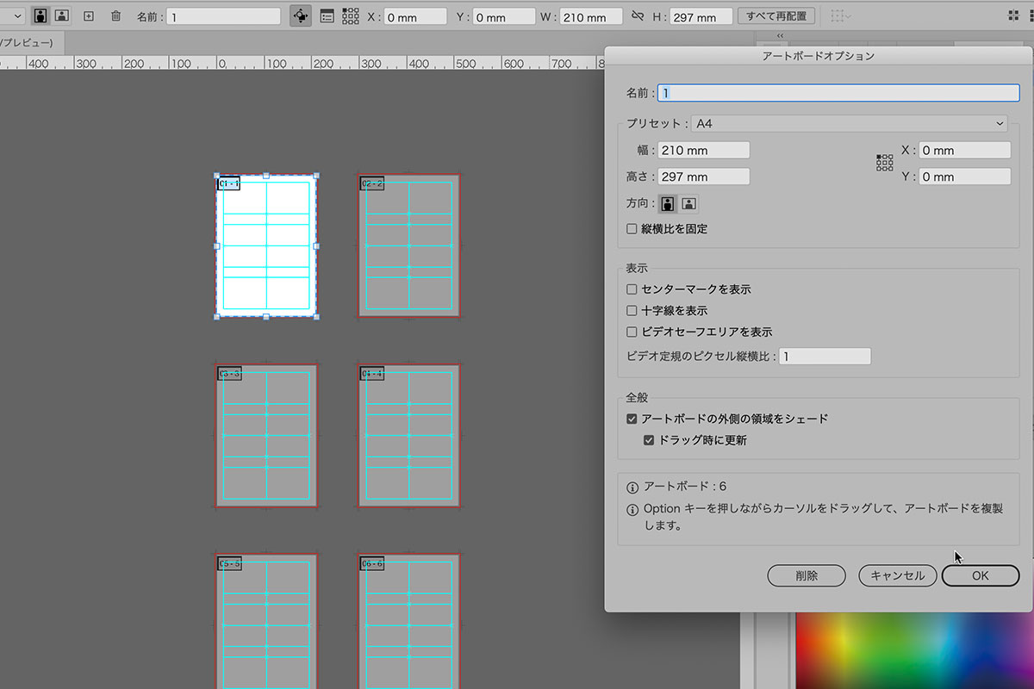Screen dimensions: 1034x689
Task: Select portrait orientation in the control bar
Action: [40, 16]
